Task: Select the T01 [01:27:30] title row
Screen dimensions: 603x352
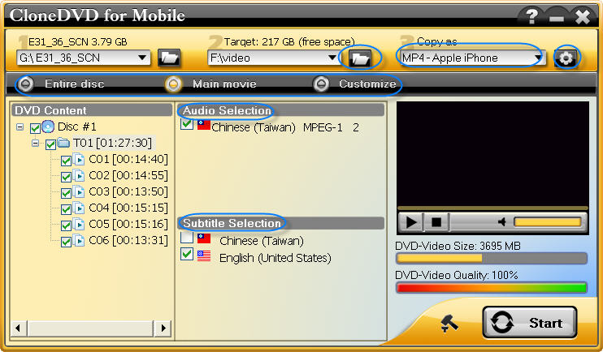Action: 112,144
